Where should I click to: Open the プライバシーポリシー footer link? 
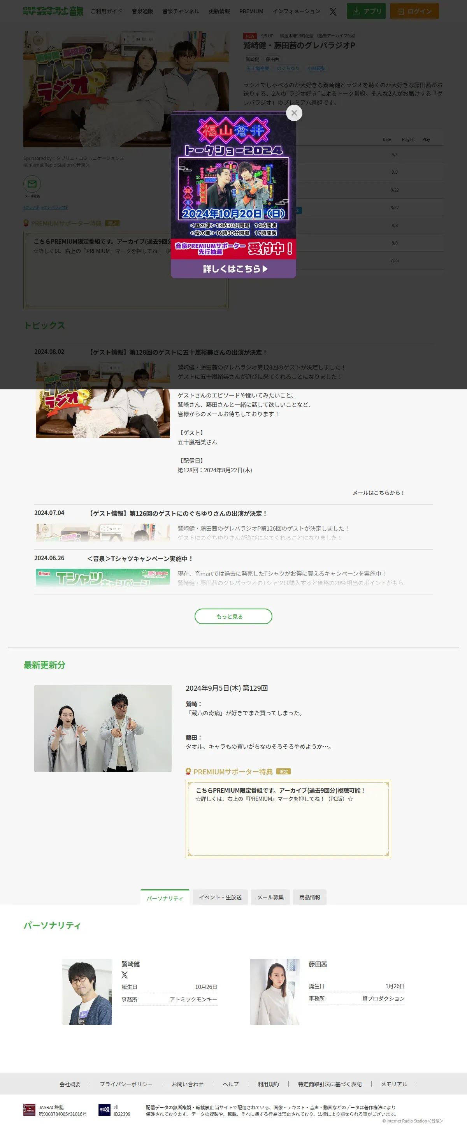pos(126,1084)
